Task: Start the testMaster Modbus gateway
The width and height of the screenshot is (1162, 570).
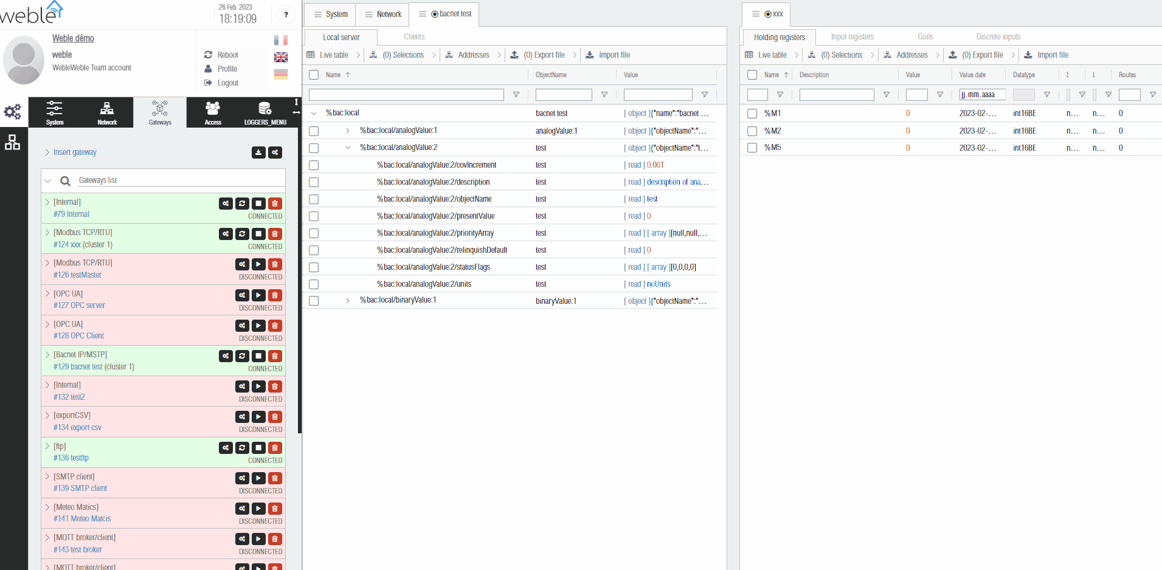Action: click(x=258, y=264)
